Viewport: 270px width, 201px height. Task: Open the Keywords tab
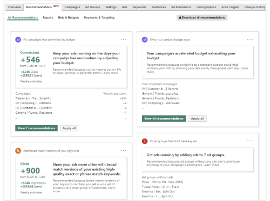click(x=139, y=7)
